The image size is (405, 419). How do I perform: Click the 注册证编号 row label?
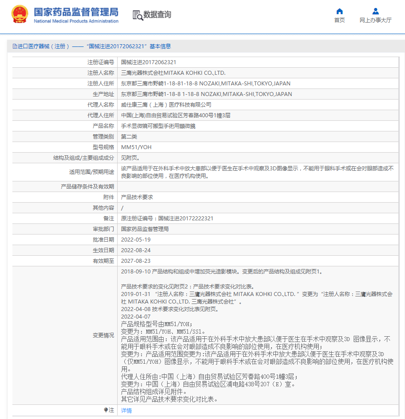coord(101,62)
